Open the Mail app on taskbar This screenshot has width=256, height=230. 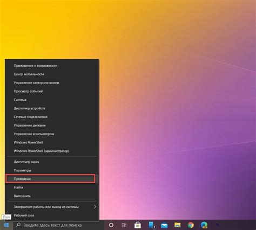(x=164, y=225)
